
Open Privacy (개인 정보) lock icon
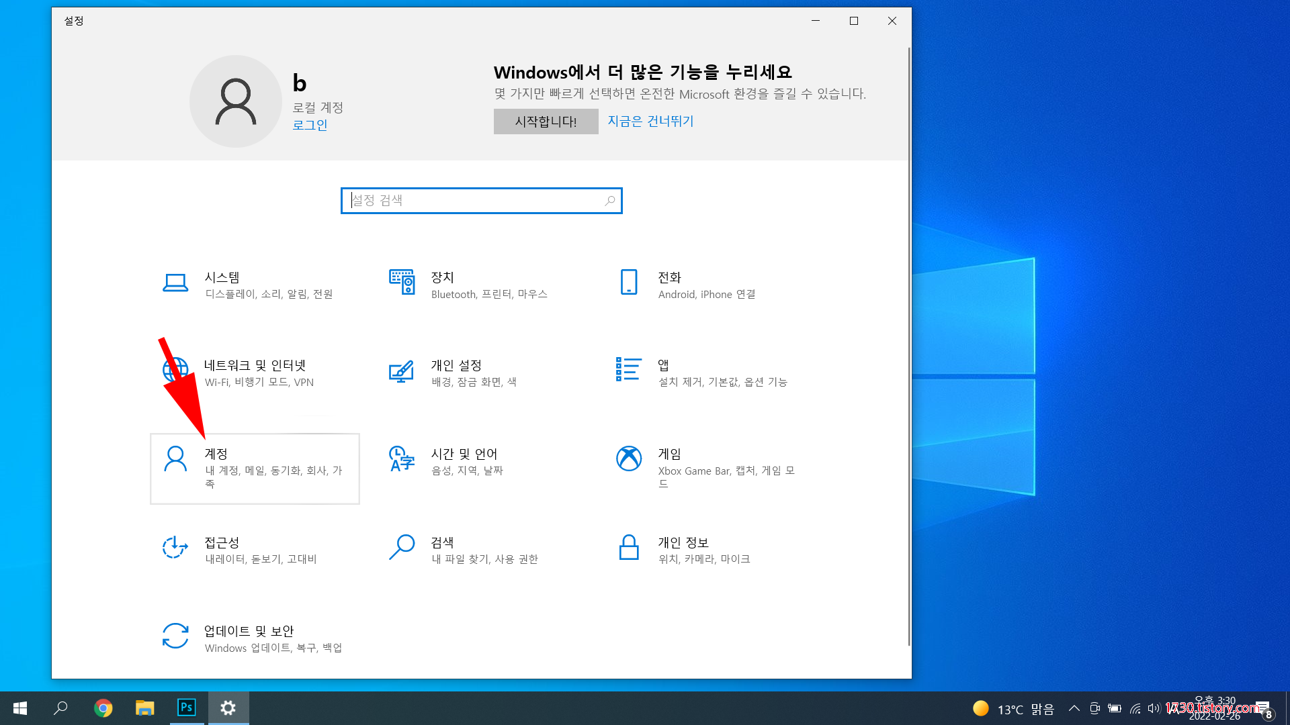(629, 548)
